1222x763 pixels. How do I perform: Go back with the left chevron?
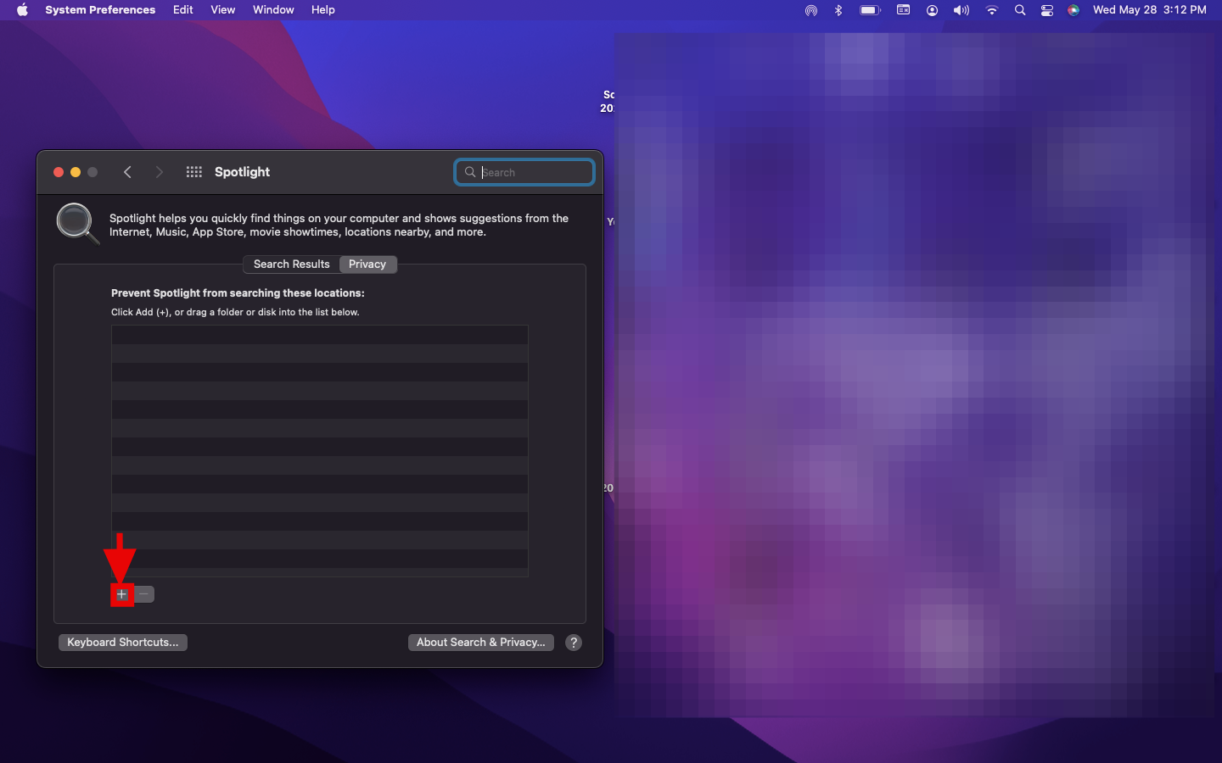coord(127,172)
